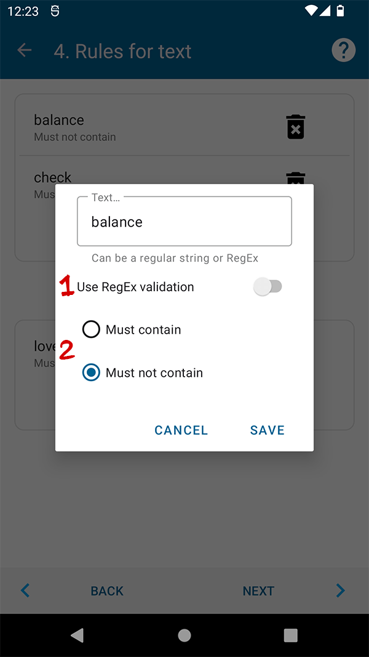
Task: Tap the left chevron beside BACK
Action: point(25,591)
